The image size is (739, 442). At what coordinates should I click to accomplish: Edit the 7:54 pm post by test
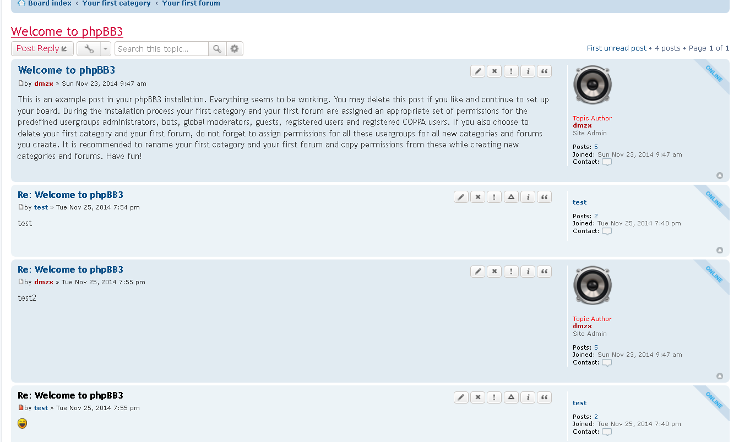pyautogui.click(x=461, y=197)
